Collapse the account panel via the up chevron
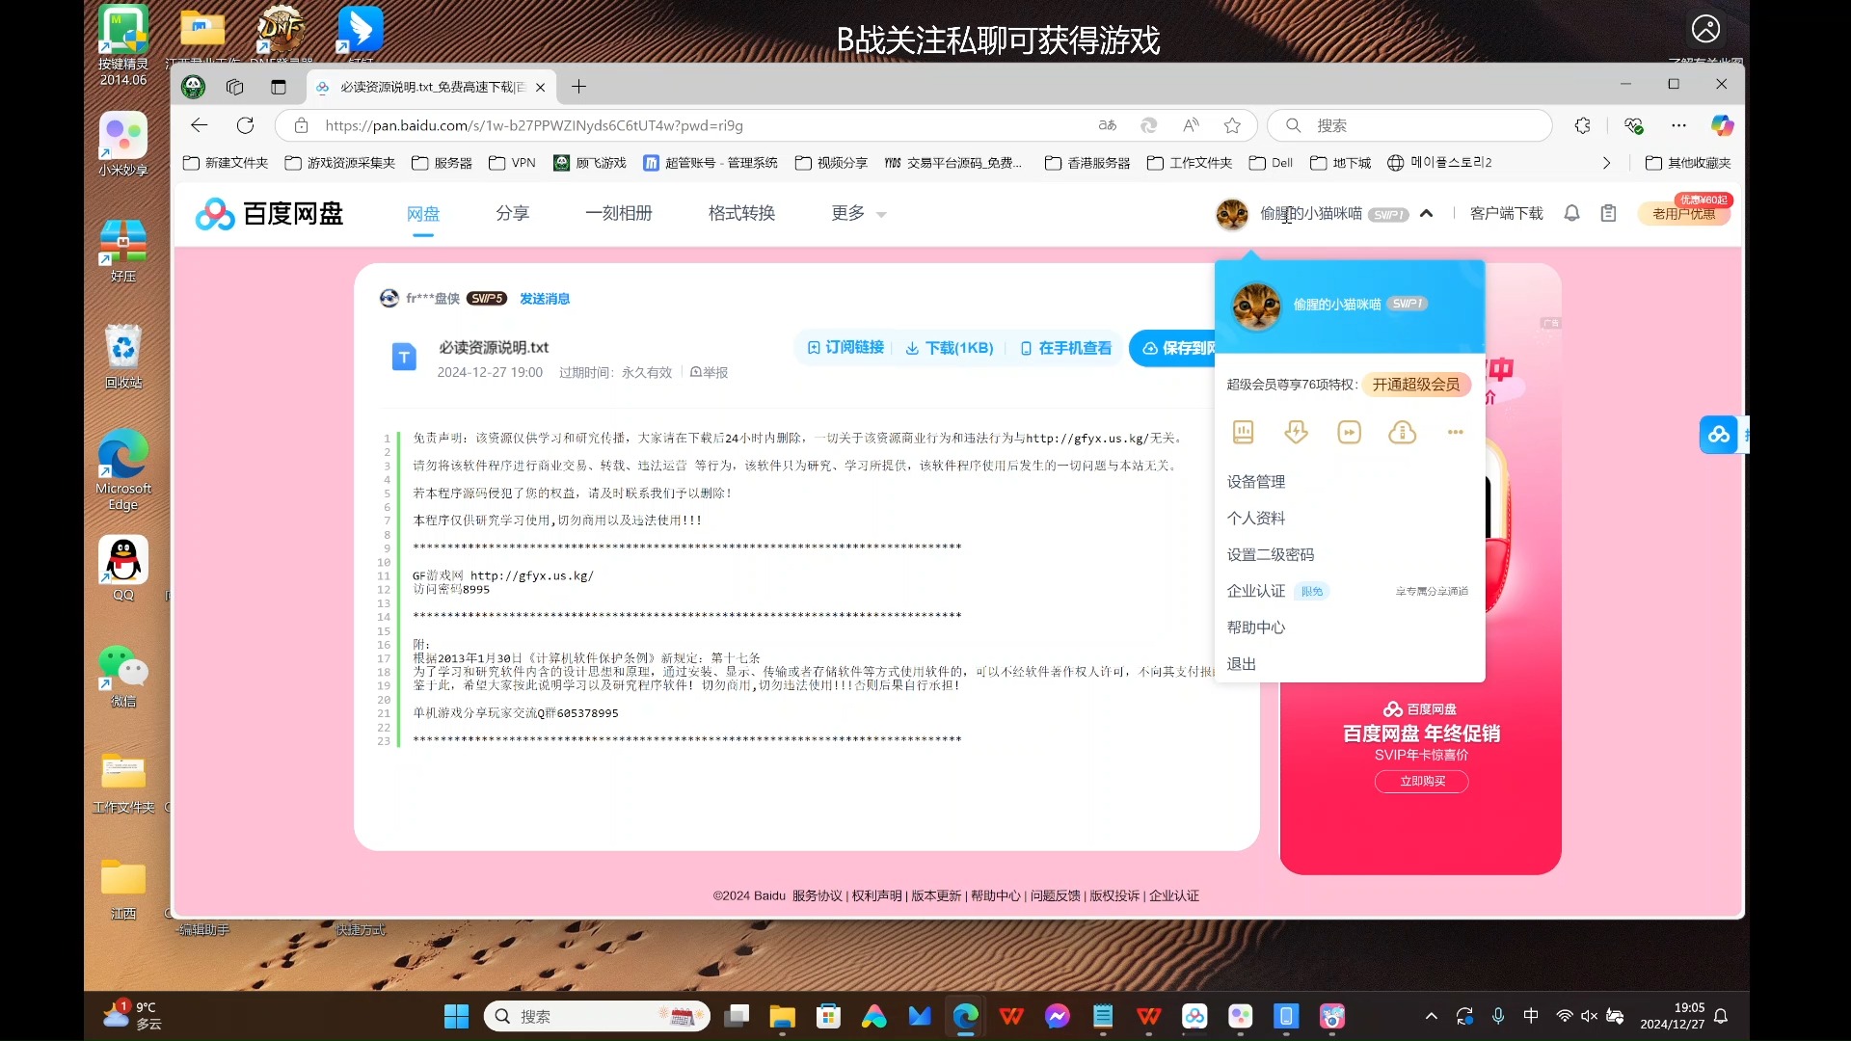This screenshot has height=1041, width=1851. (x=1427, y=213)
